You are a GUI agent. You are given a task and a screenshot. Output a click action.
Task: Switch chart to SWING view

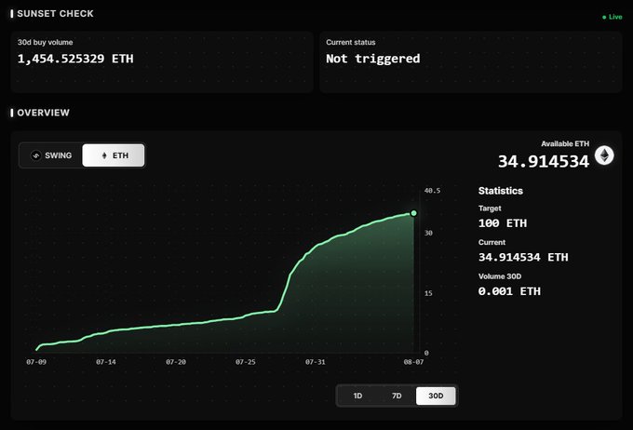click(x=51, y=155)
